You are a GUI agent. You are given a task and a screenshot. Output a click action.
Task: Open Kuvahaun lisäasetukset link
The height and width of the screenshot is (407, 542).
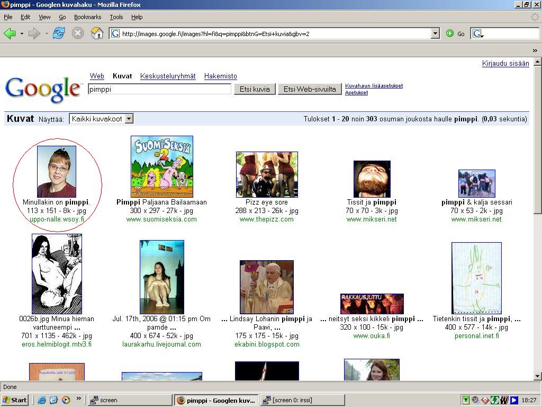tap(374, 85)
